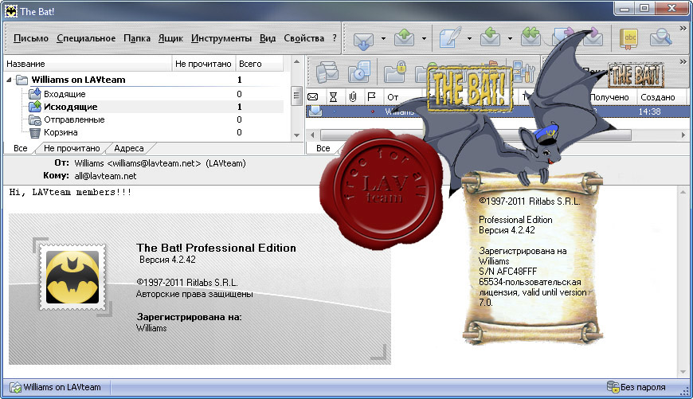Click the Не прочитано column header
693x399 pixels.
[203, 64]
